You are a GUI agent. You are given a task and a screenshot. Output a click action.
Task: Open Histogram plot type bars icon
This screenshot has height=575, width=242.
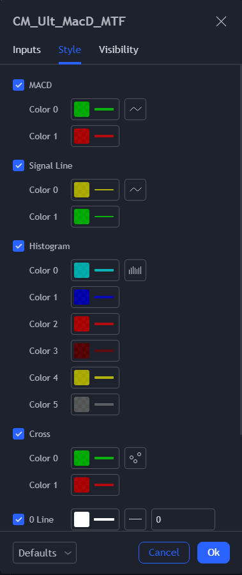(x=135, y=270)
